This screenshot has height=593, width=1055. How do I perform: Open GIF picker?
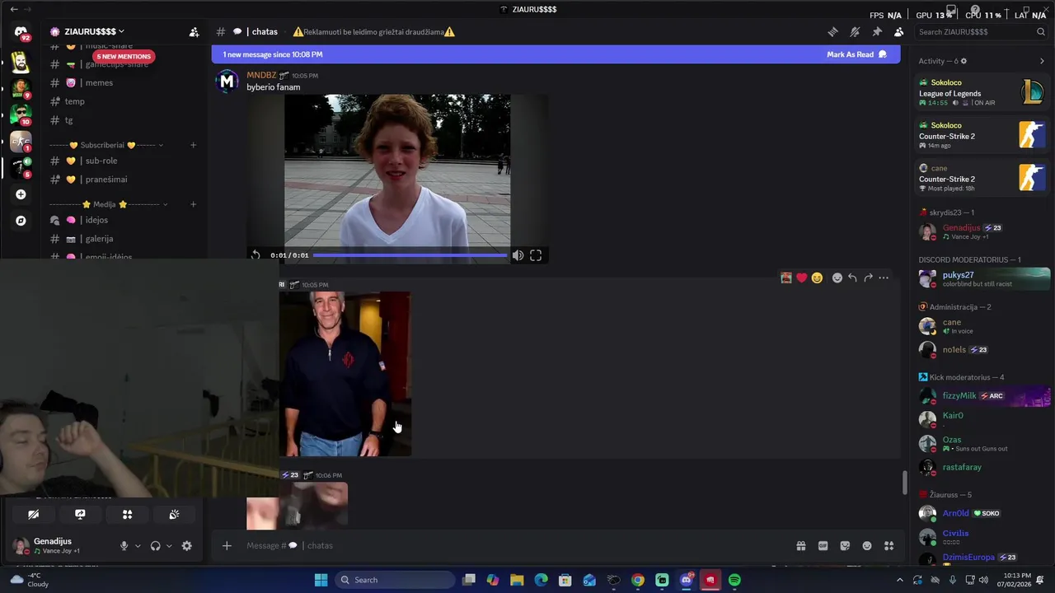pos(823,545)
